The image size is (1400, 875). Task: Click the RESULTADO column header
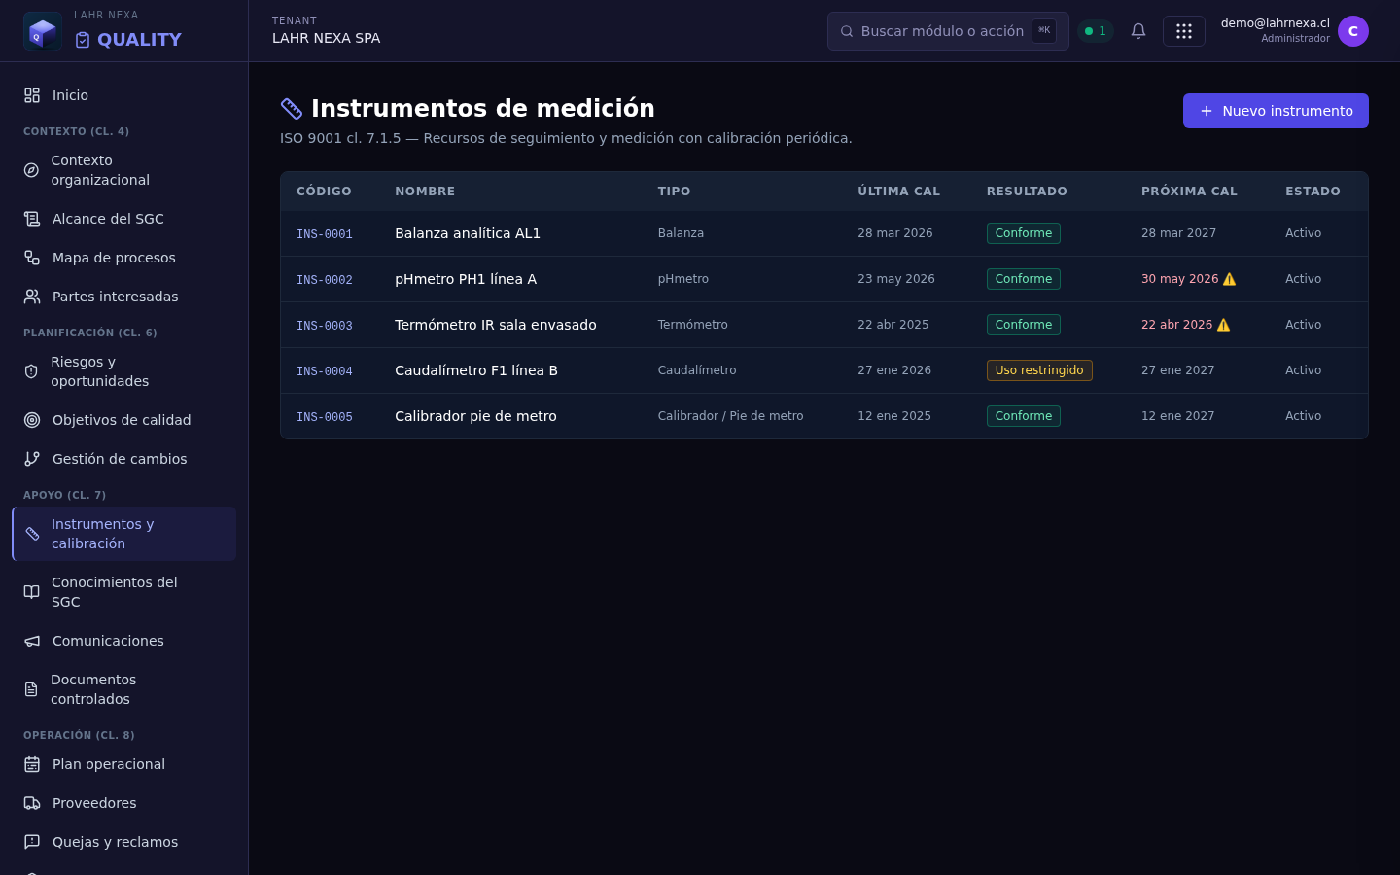pyautogui.click(x=1027, y=192)
